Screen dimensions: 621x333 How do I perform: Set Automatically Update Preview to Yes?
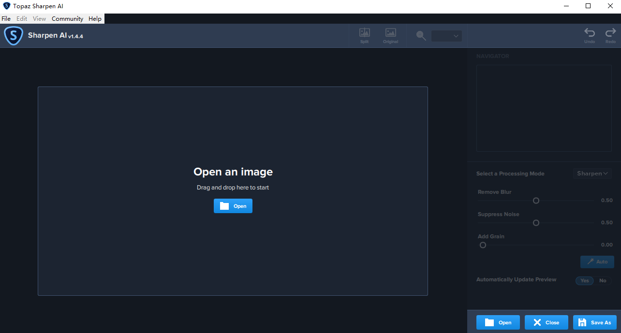click(585, 281)
